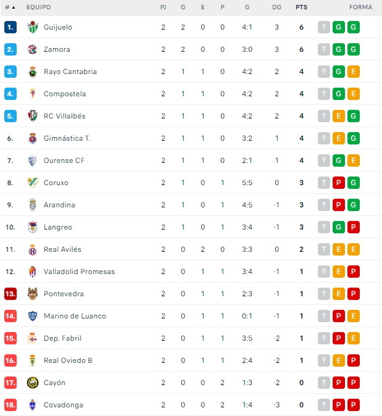
Task: Open the Rayo Cantabria crest icon
Action: [33, 72]
